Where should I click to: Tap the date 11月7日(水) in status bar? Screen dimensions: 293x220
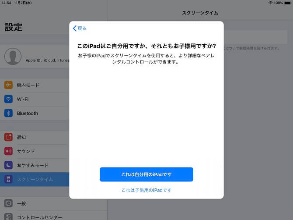23,3
